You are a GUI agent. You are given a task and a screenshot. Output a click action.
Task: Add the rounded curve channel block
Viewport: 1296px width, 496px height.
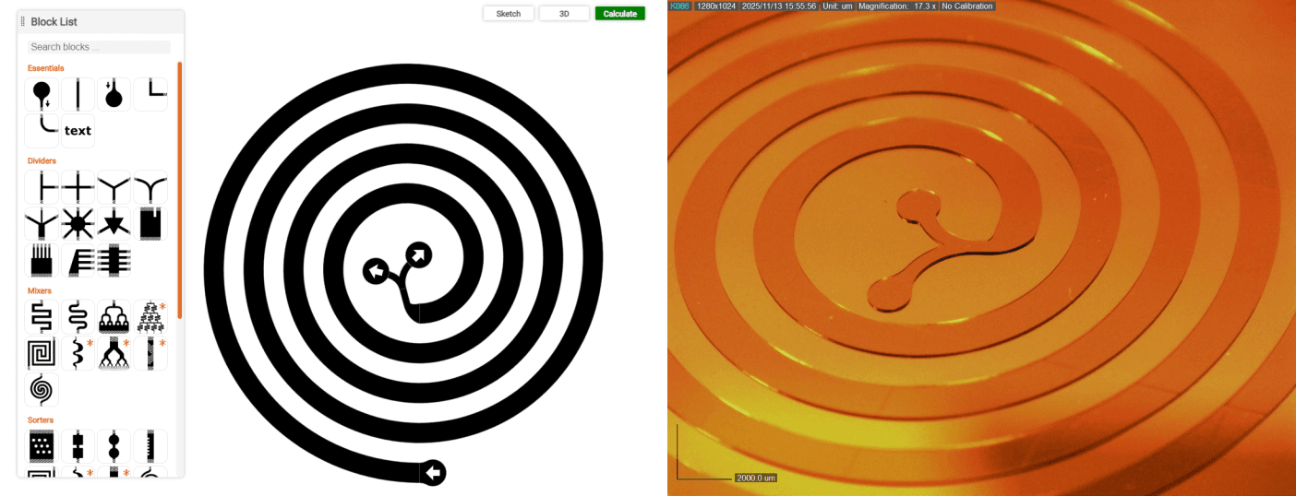coord(42,131)
